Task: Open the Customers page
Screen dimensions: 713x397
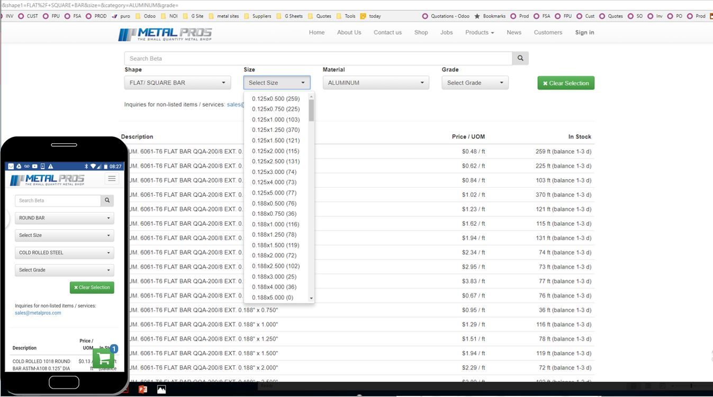Action: (548, 32)
